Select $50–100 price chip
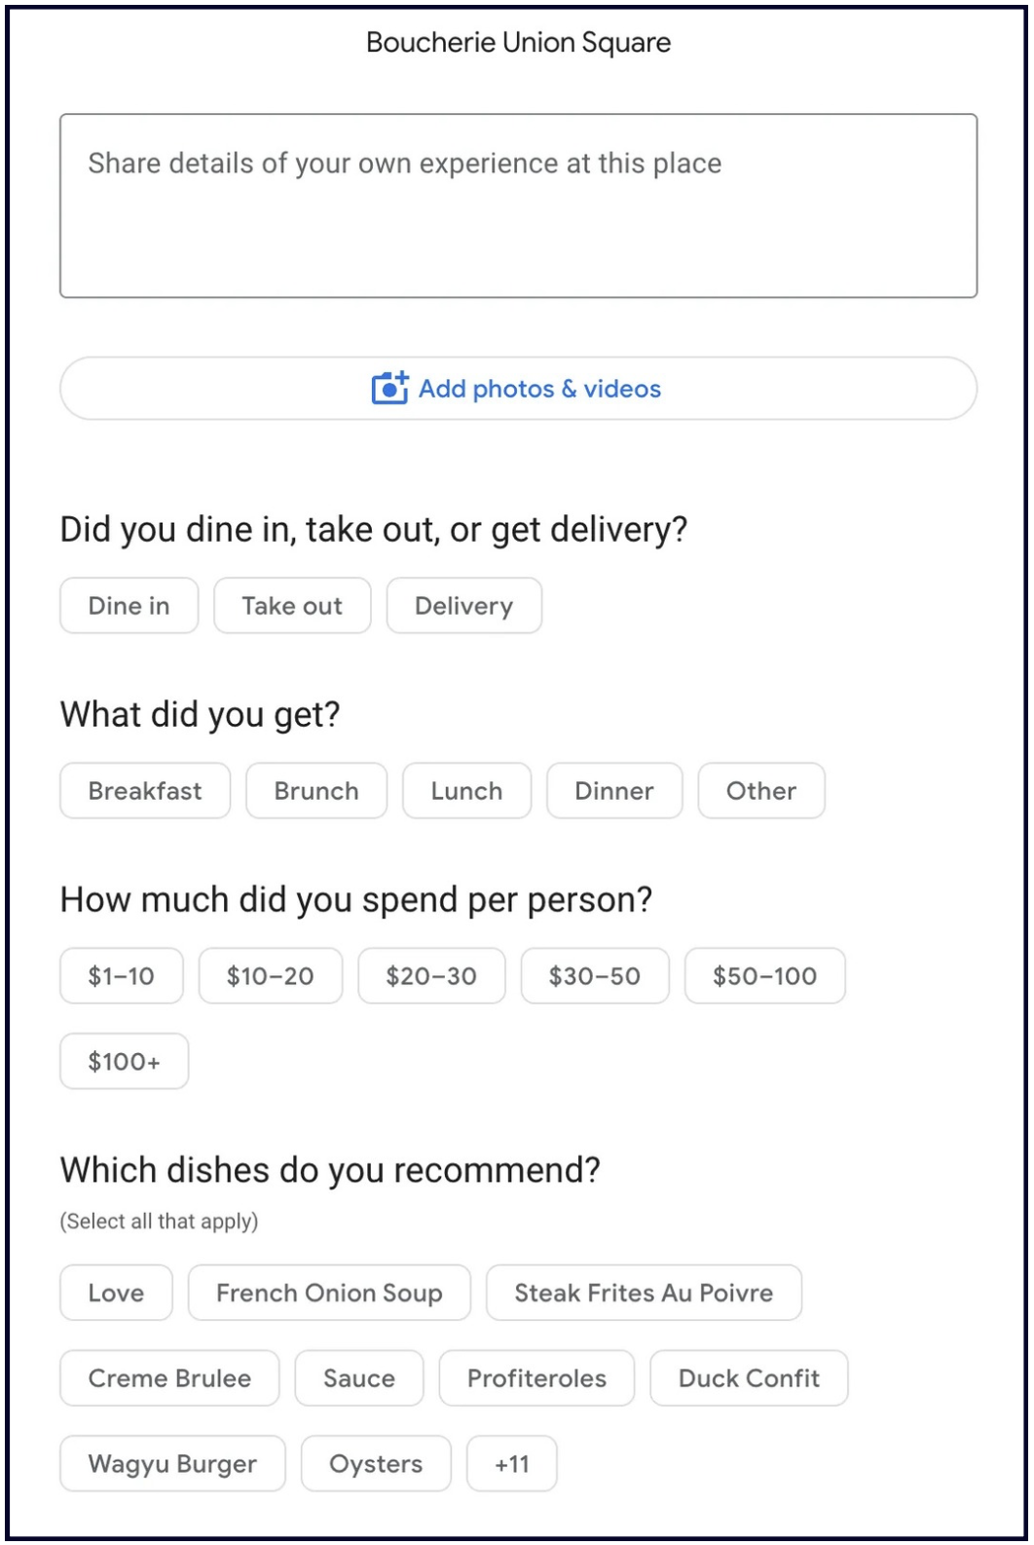1034x1545 pixels. click(x=764, y=976)
